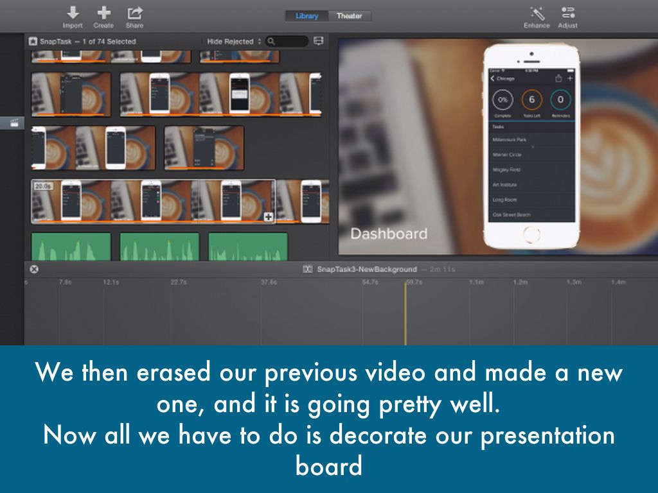Add selected clip using plus button

click(269, 218)
